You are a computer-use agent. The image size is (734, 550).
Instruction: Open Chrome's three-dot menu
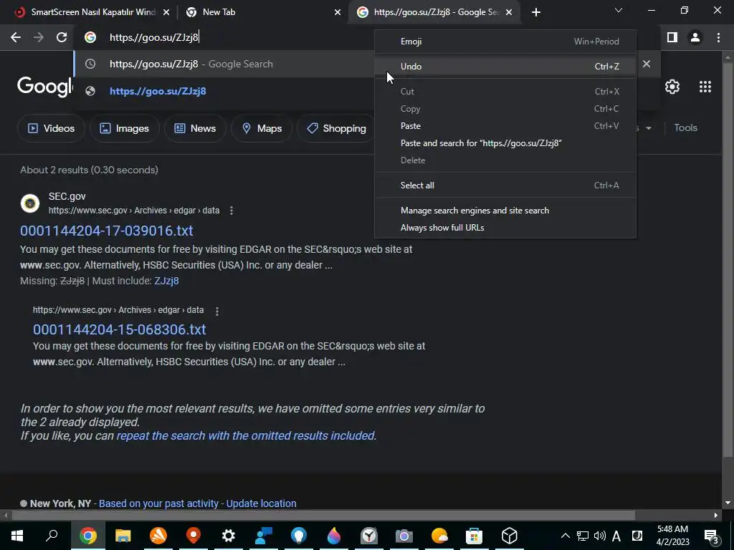(x=718, y=37)
